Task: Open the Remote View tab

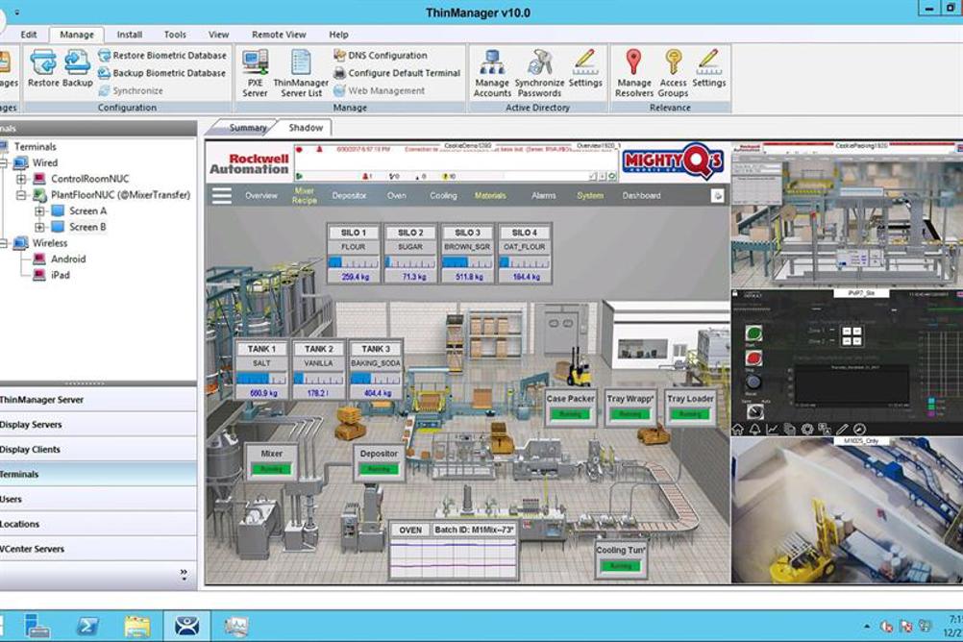Action: [x=279, y=35]
